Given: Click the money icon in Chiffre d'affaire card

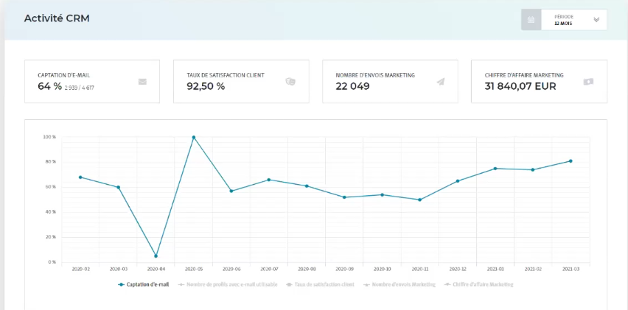Looking at the screenshot, I should 587,82.
